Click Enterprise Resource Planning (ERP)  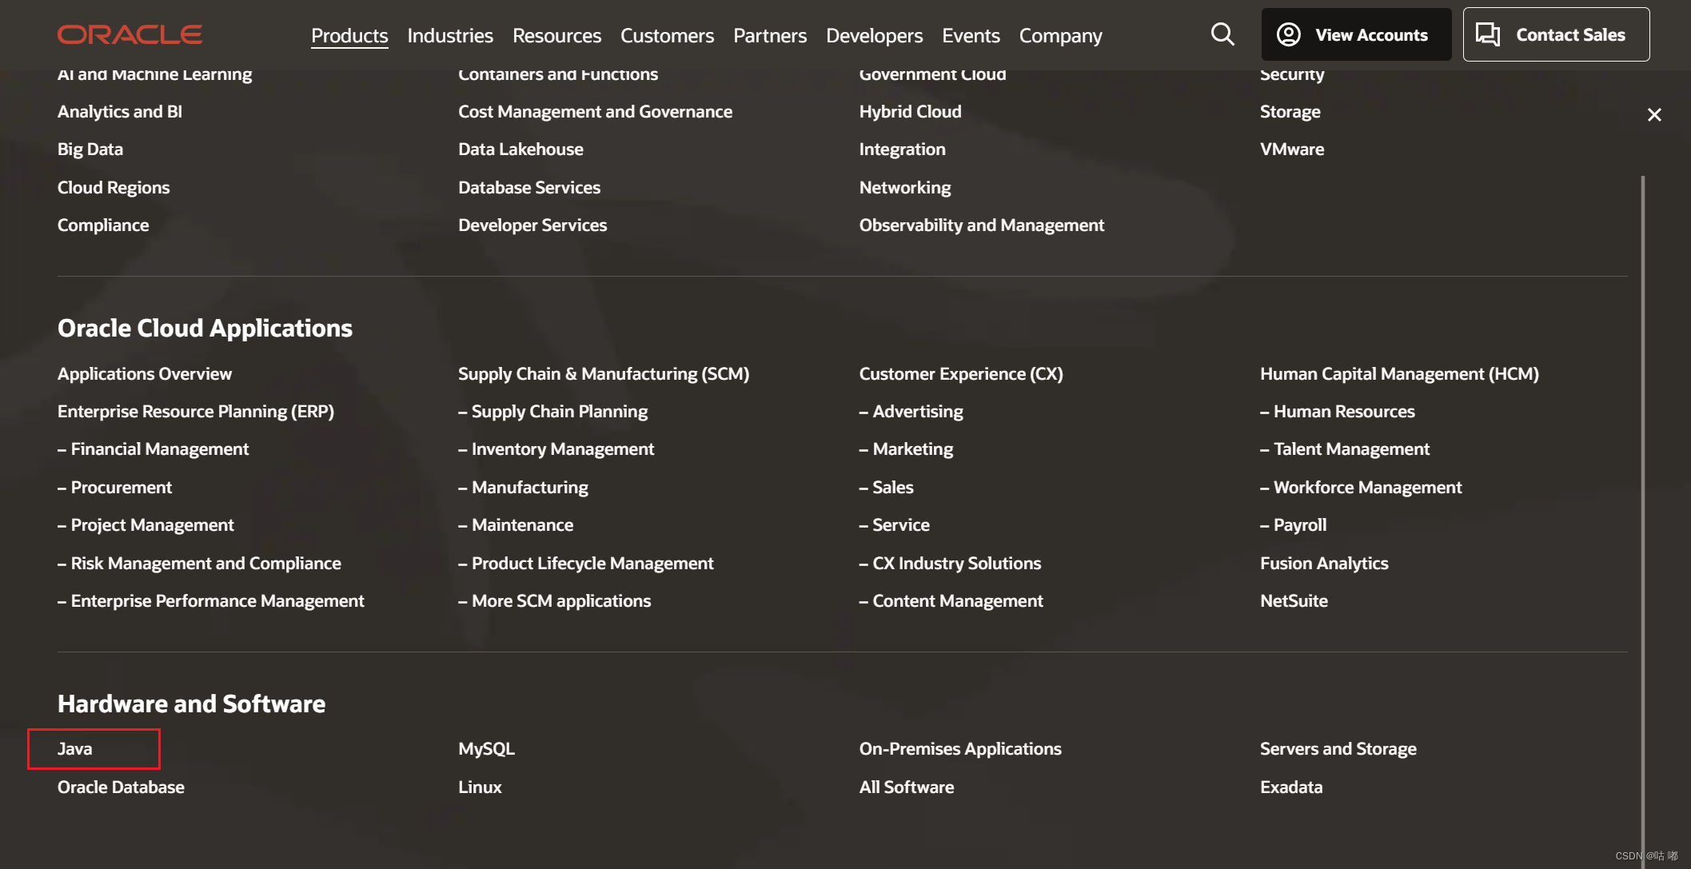pyautogui.click(x=196, y=412)
